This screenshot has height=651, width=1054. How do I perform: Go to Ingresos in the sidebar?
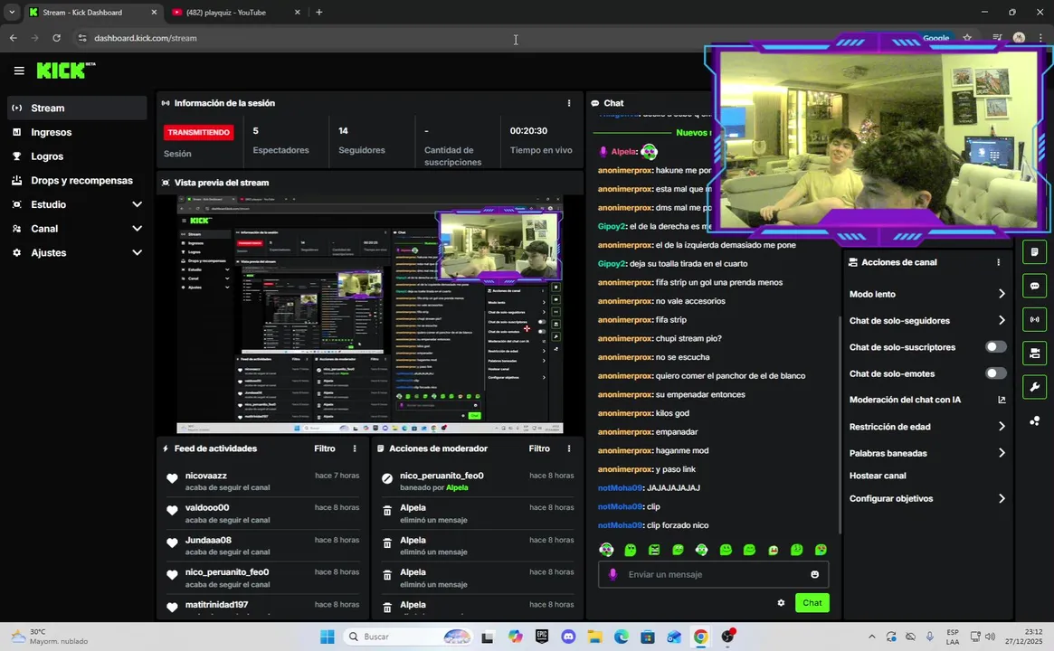[x=77, y=132]
